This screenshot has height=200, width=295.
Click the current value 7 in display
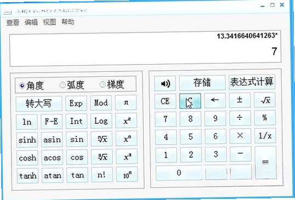(x=274, y=51)
